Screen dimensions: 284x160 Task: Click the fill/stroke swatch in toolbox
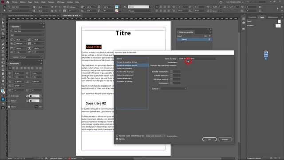point(3,91)
